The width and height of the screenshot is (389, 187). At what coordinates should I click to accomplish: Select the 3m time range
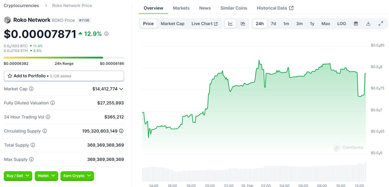[x=299, y=24]
